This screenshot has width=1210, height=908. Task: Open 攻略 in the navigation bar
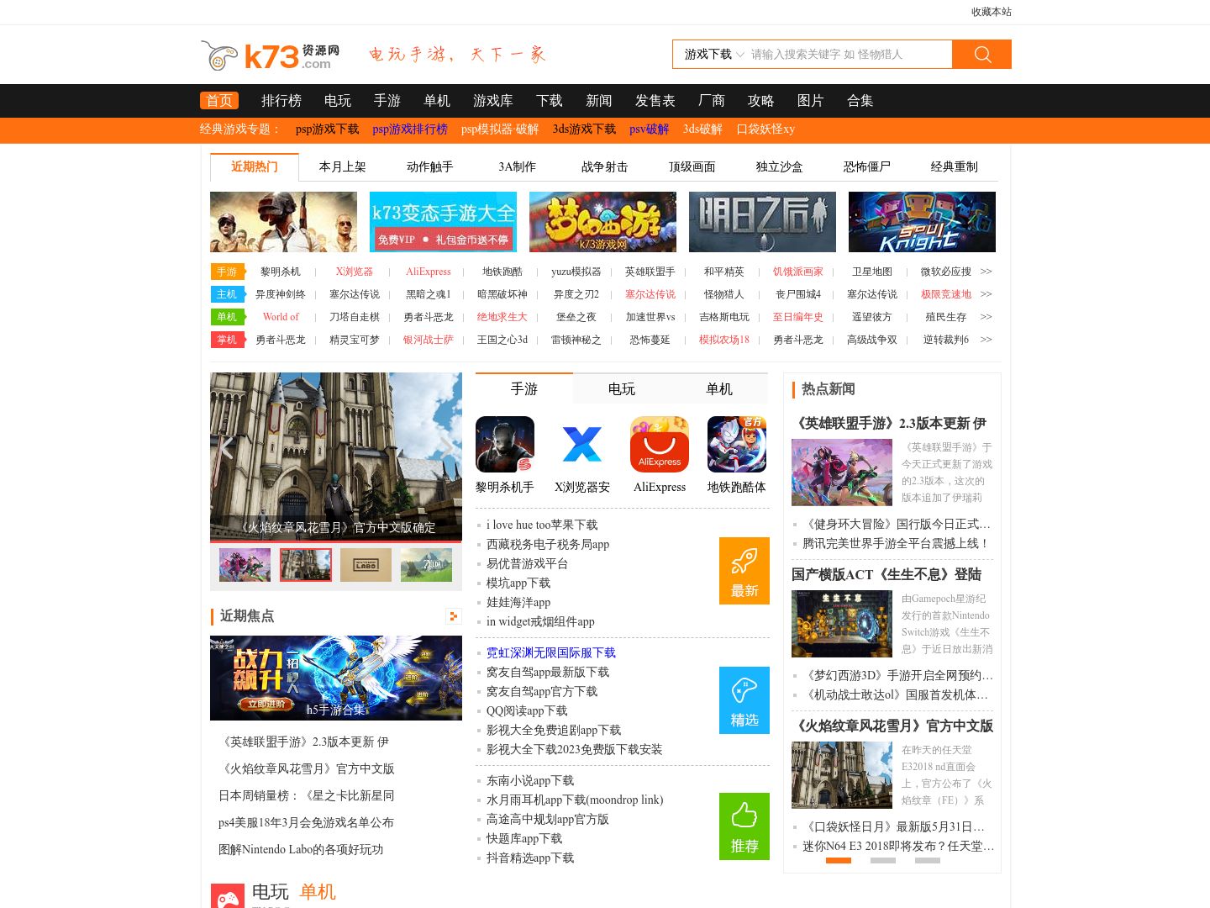pos(761,101)
